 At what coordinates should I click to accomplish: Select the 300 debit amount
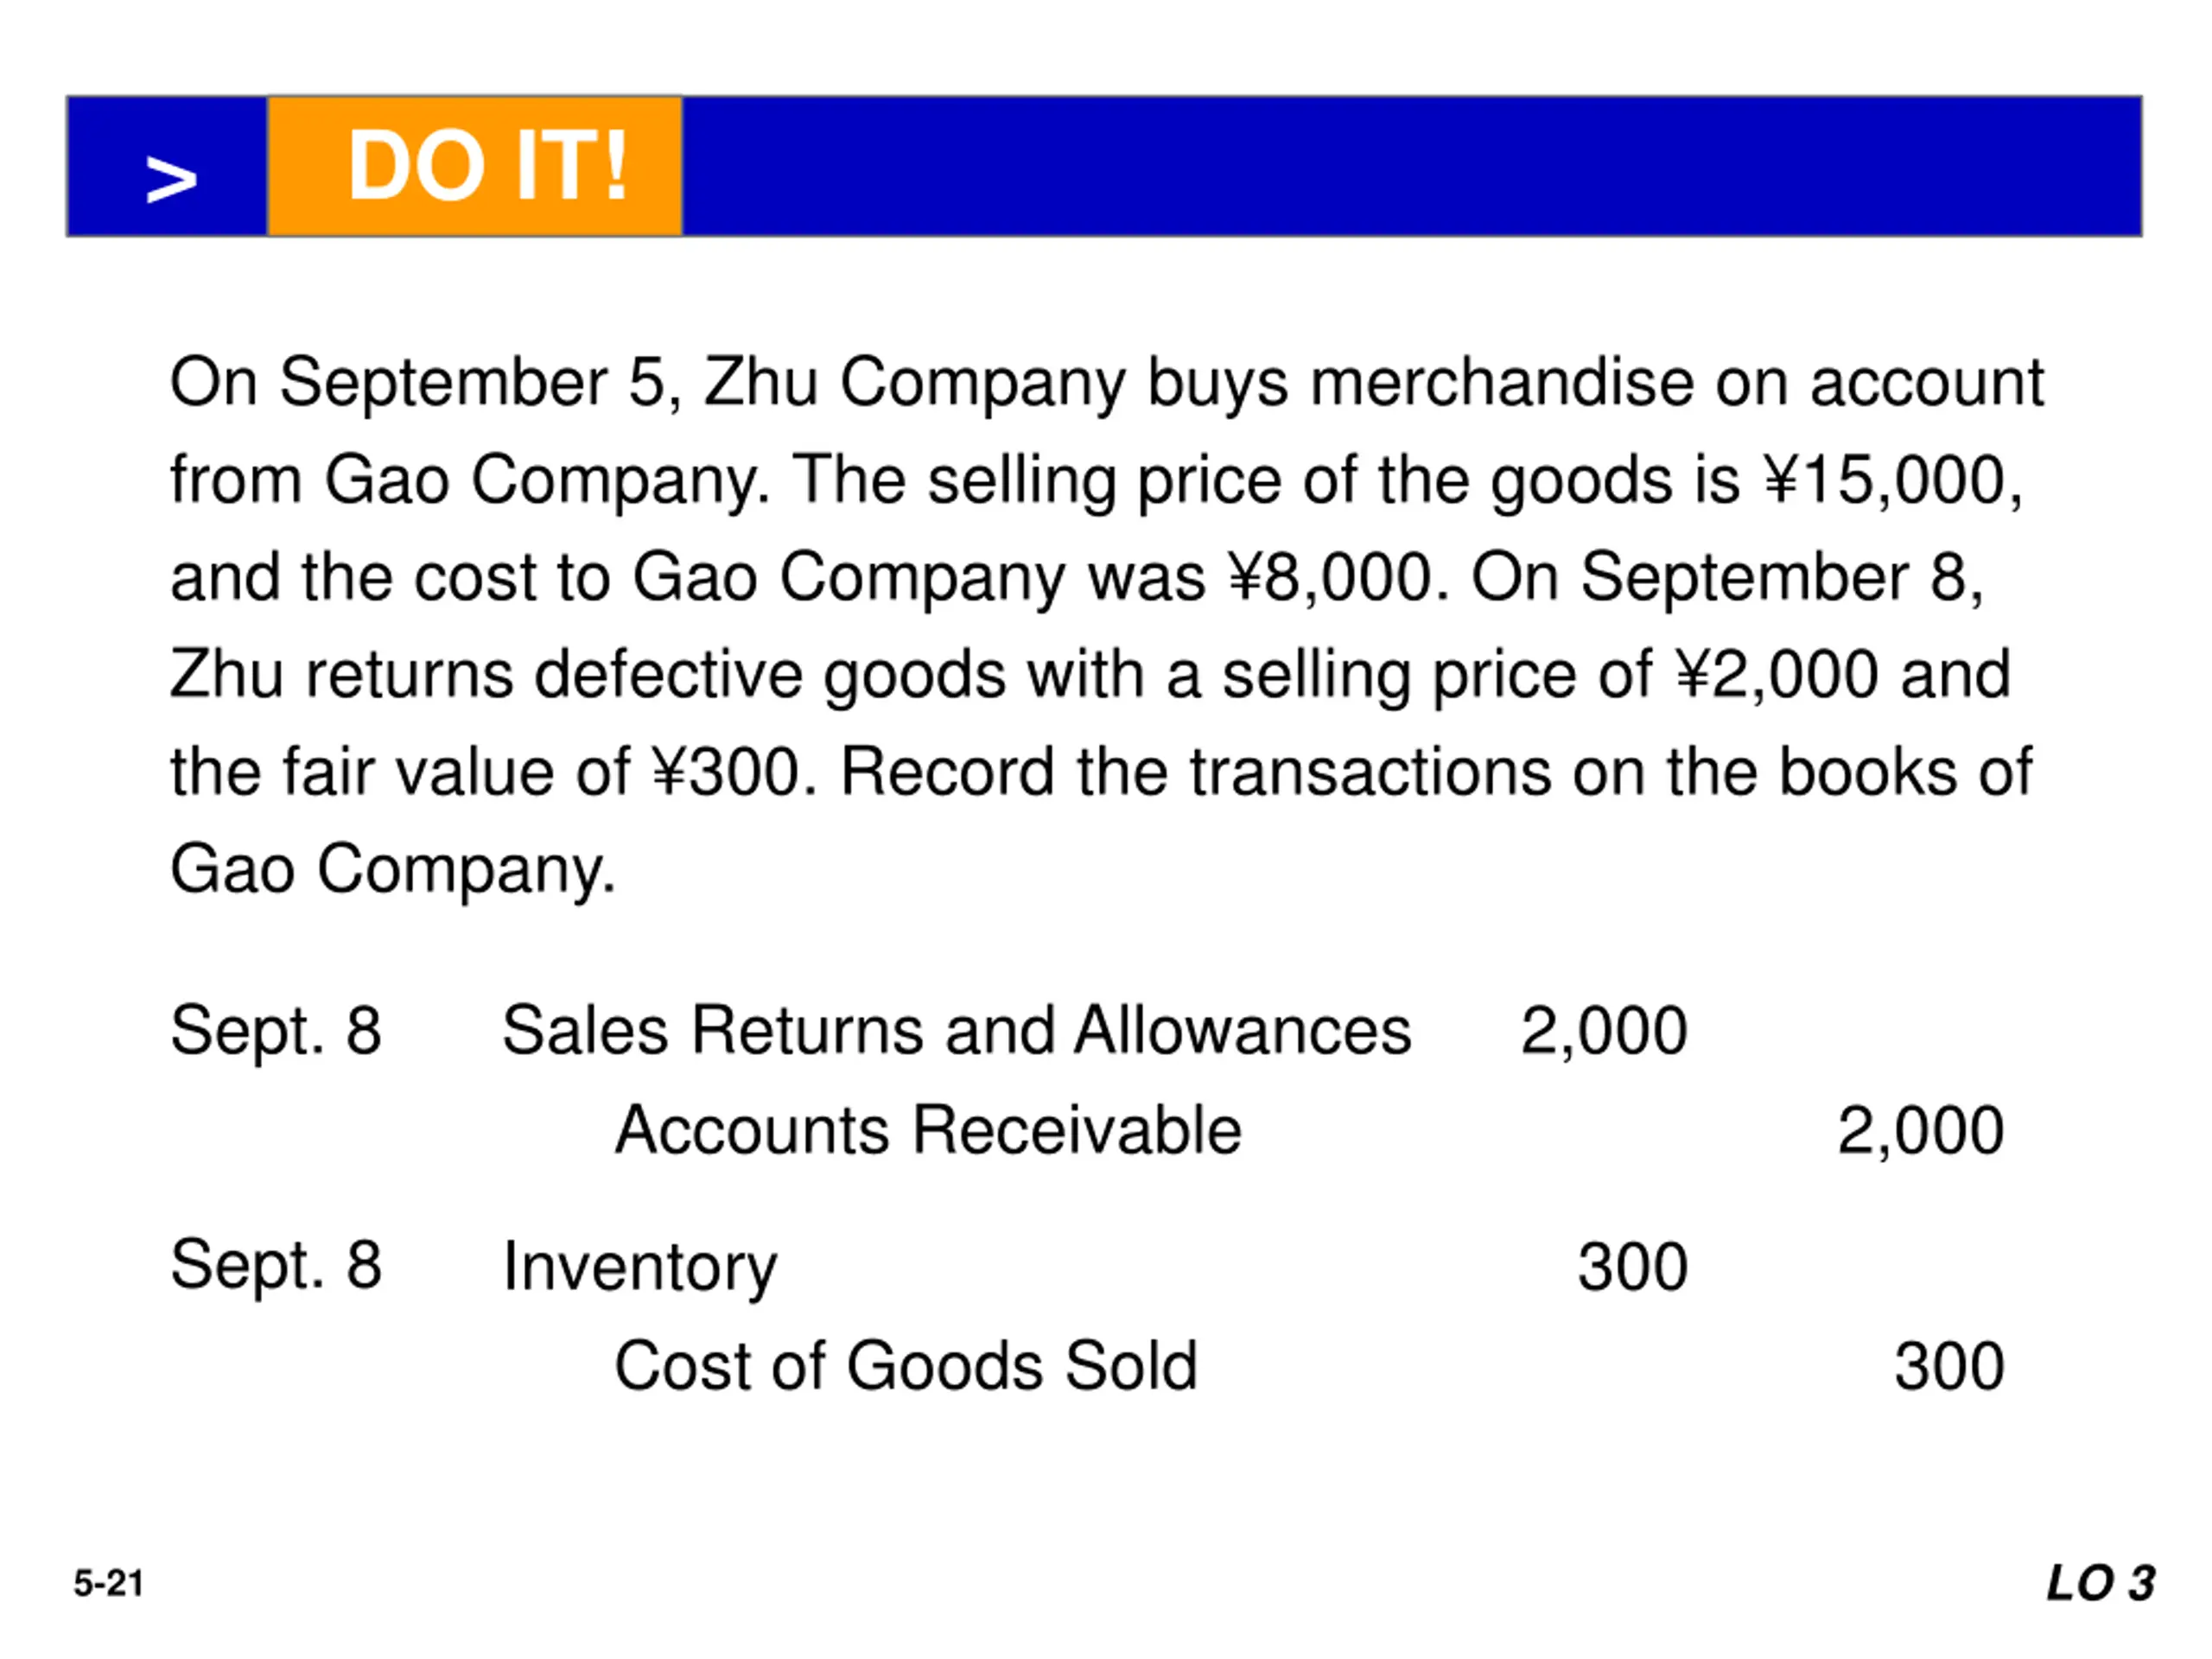1633,1267
